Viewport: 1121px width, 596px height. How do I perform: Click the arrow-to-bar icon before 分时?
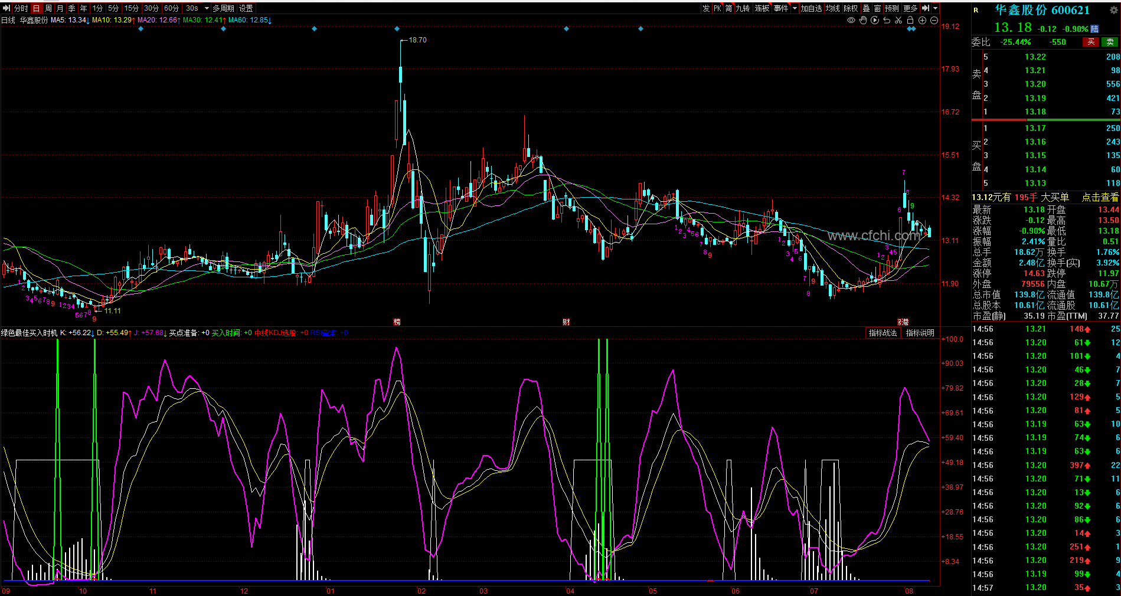pos(6,8)
